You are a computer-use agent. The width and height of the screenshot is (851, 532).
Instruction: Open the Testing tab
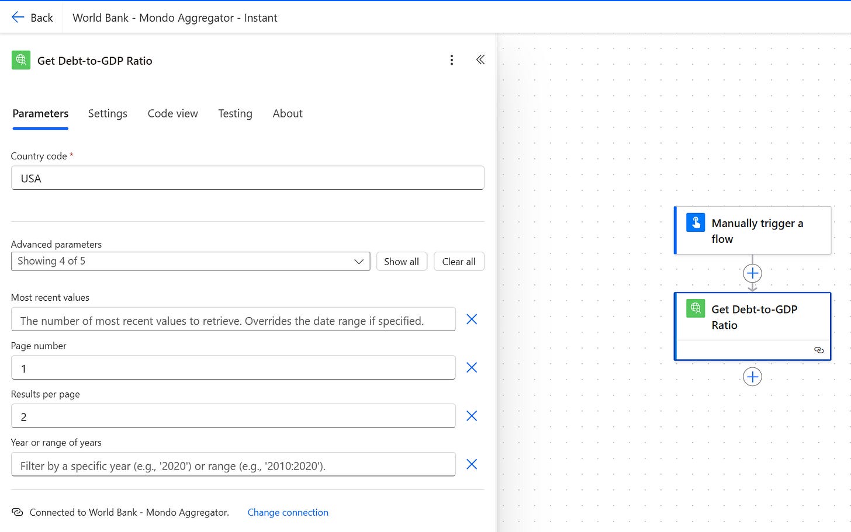tap(235, 114)
